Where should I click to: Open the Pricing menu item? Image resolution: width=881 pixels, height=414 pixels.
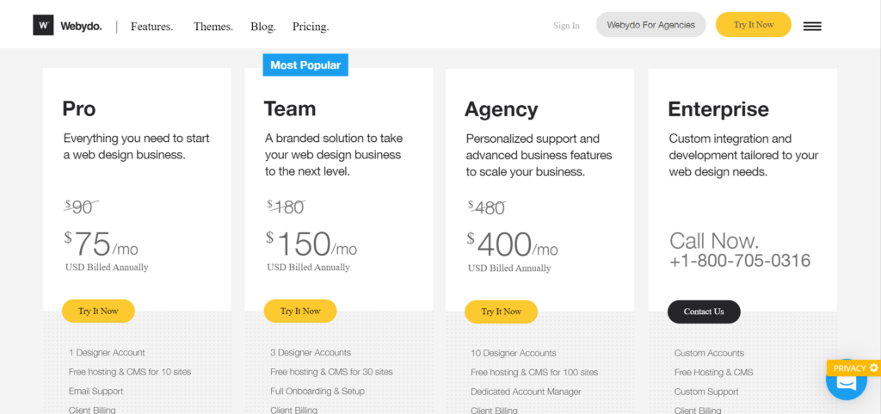pyautogui.click(x=310, y=27)
